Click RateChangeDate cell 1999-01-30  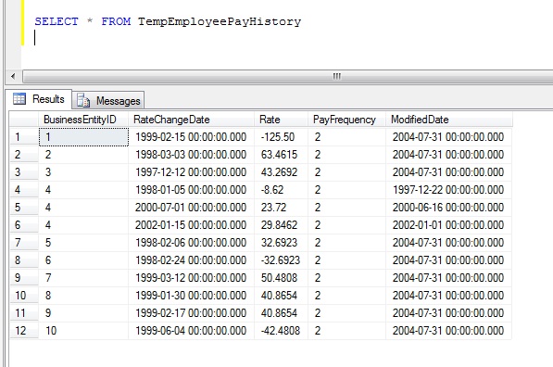pyautogui.click(x=191, y=296)
